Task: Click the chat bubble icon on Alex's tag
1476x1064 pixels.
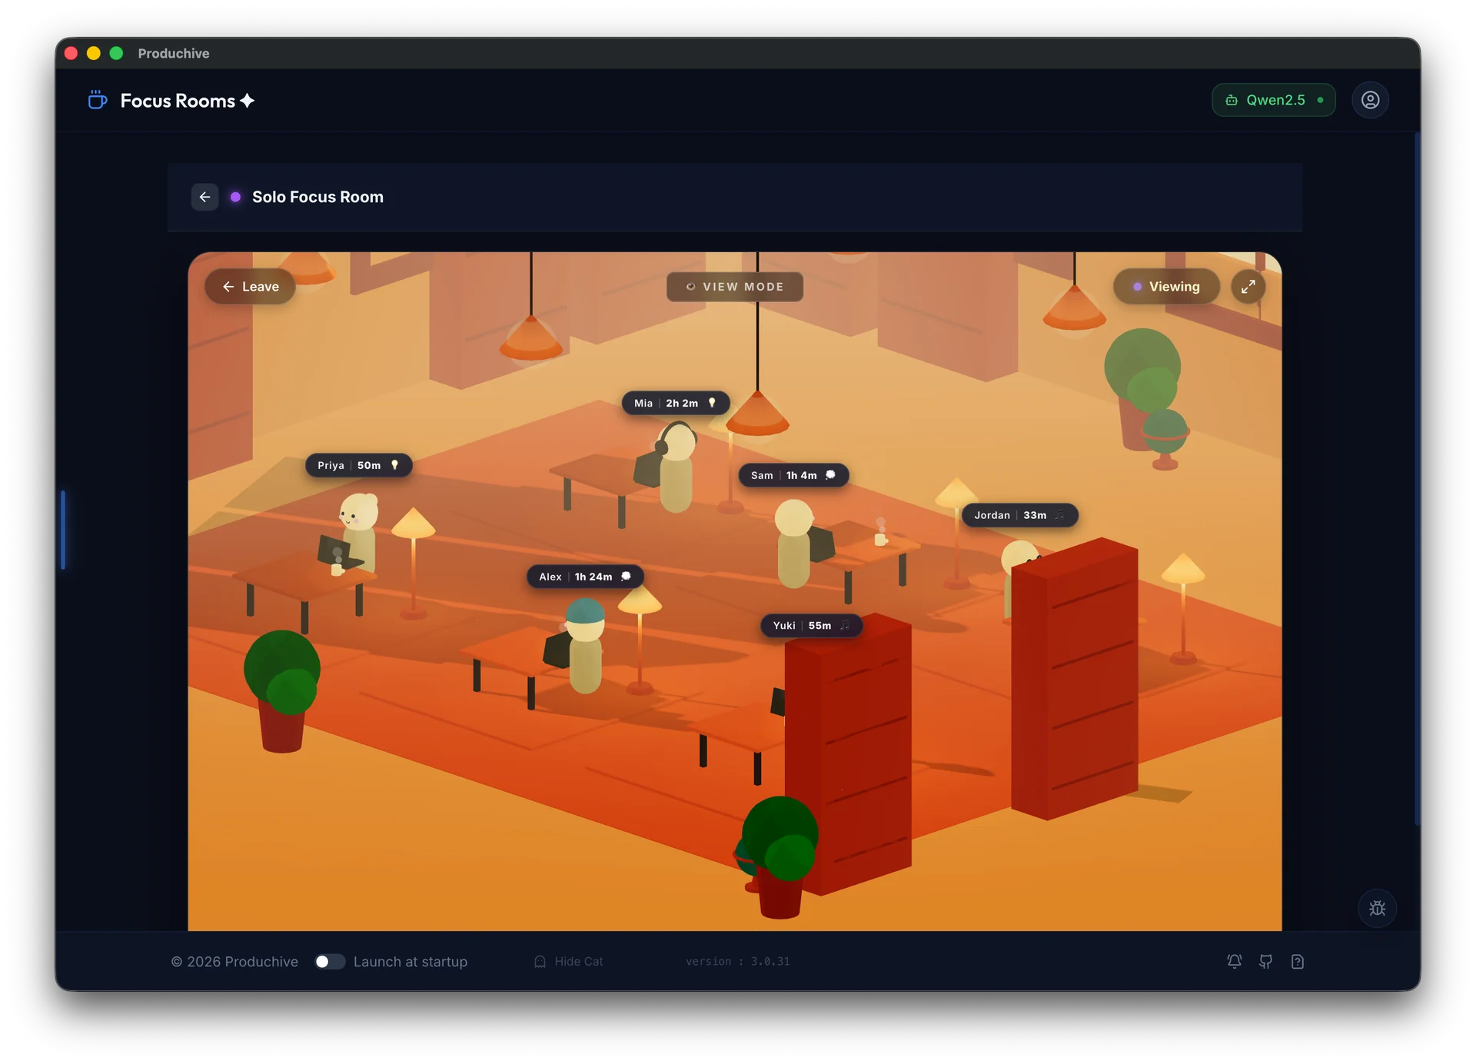Action: (x=626, y=577)
